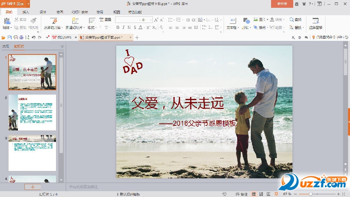Screen dimensions: 350x197
Task: Open the font size dropdown
Action: coord(151,20)
